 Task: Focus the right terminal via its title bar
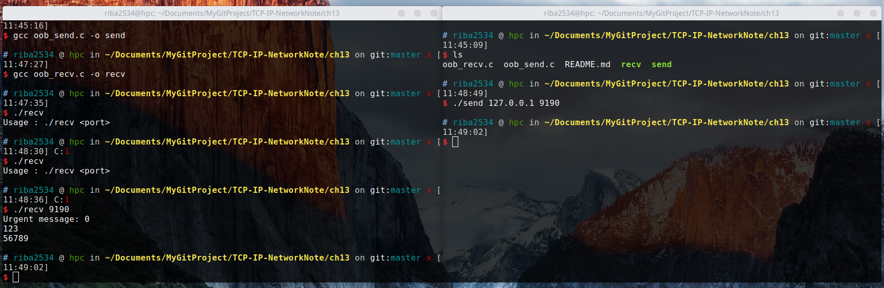click(x=661, y=13)
